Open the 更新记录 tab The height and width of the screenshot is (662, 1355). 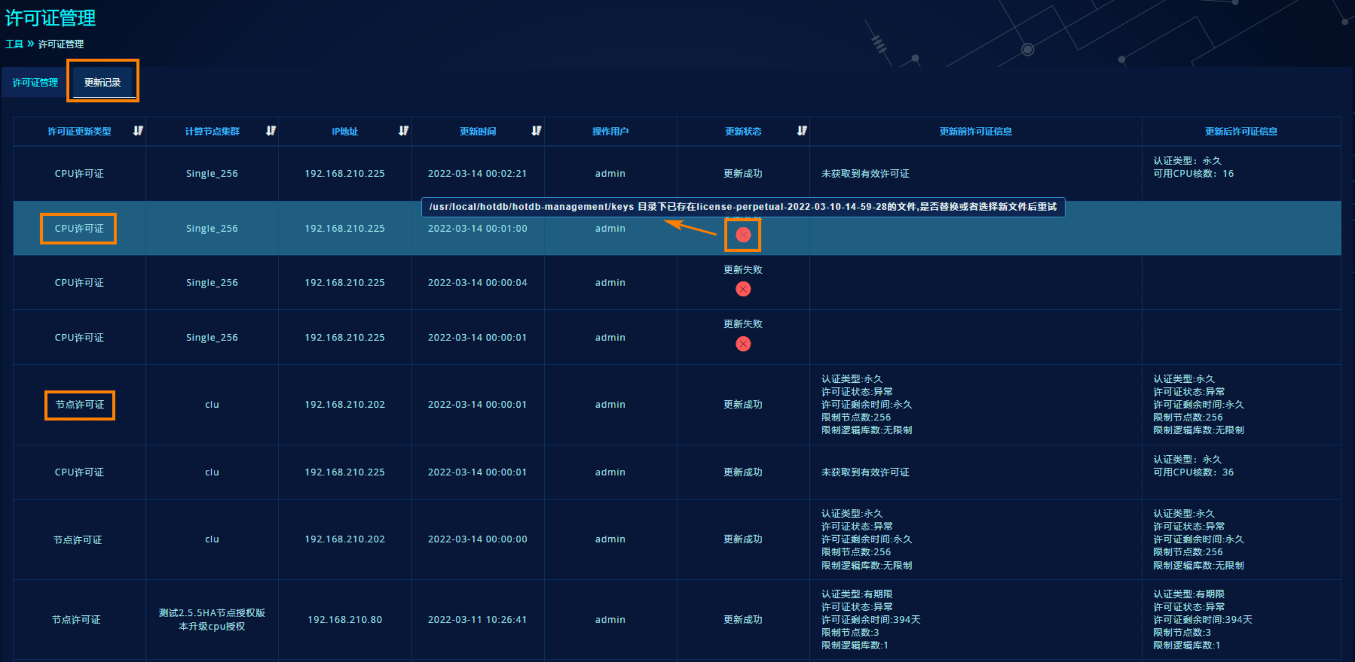102,82
